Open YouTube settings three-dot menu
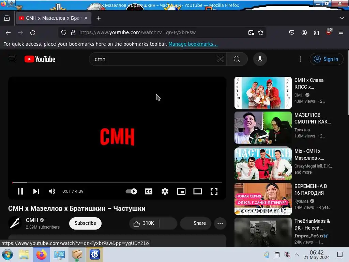The image size is (349, 262). tap(300, 59)
